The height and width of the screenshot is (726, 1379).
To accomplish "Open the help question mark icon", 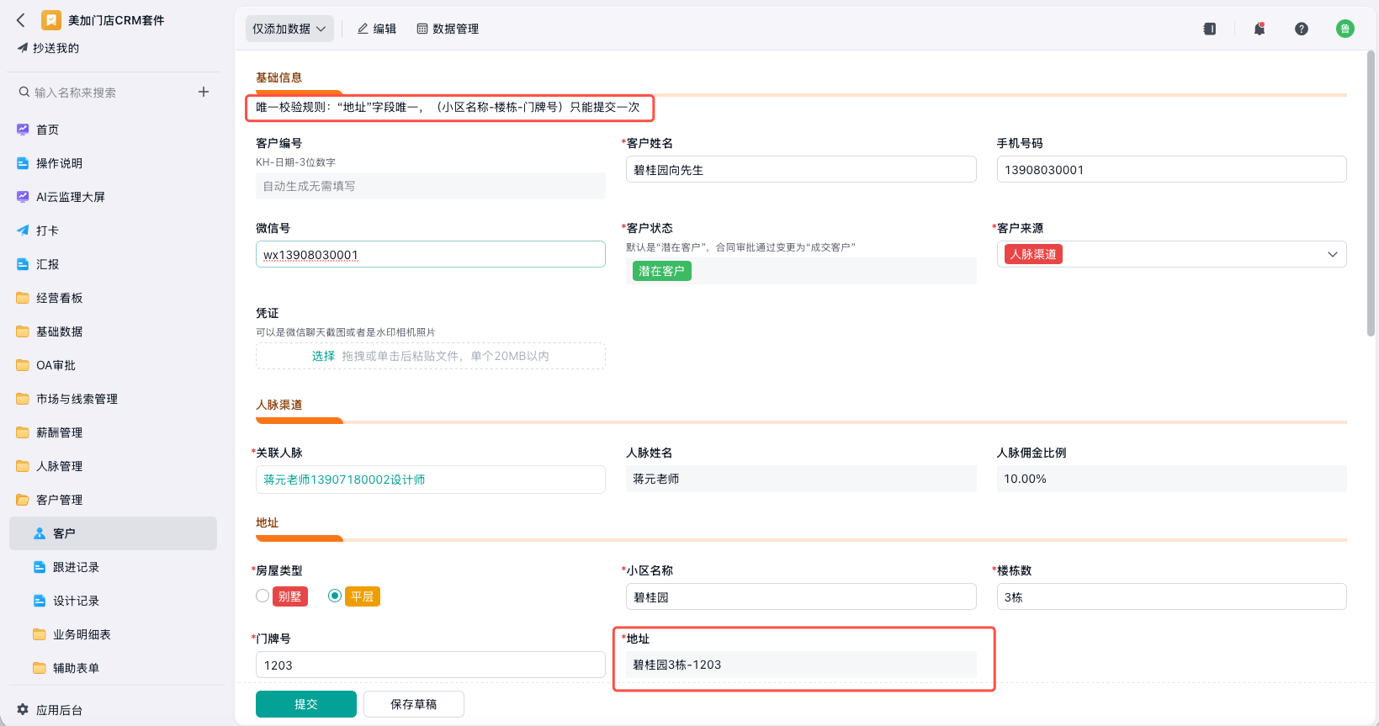I will tap(1302, 29).
